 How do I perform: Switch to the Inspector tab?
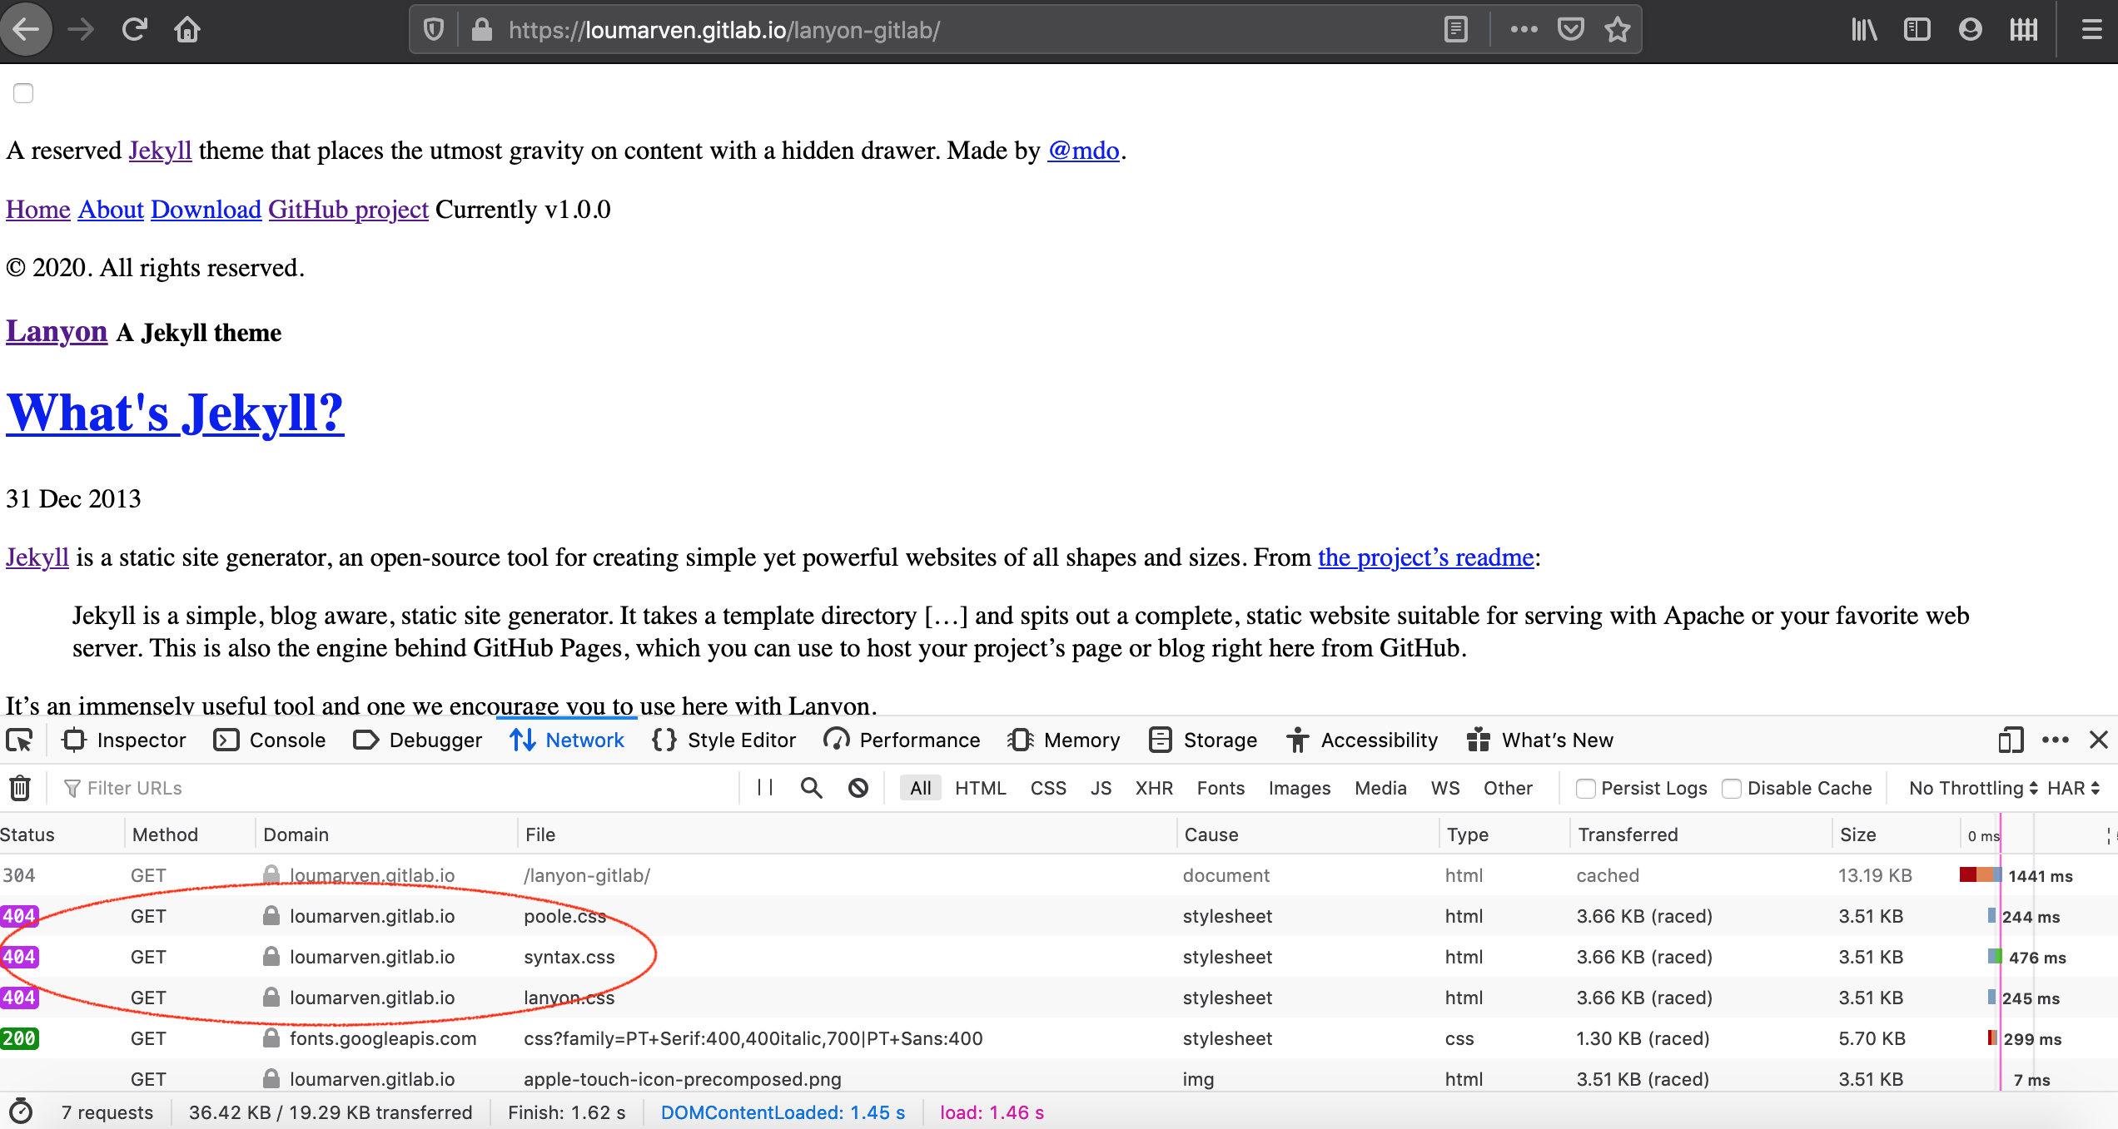point(125,740)
